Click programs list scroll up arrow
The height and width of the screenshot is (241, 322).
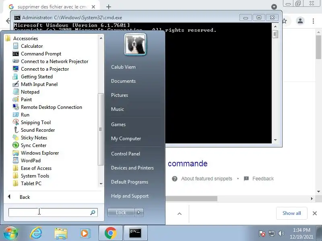click(x=101, y=38)
